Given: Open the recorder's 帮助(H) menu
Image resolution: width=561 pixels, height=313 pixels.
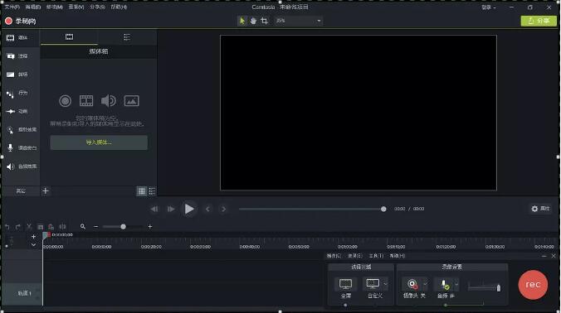Looking at the screenshot, I should click(398, 256).
